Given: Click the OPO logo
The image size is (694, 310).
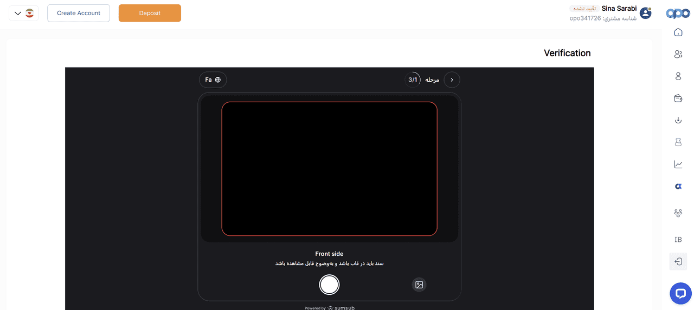Looking at the screenshot, I should [678, 14].
